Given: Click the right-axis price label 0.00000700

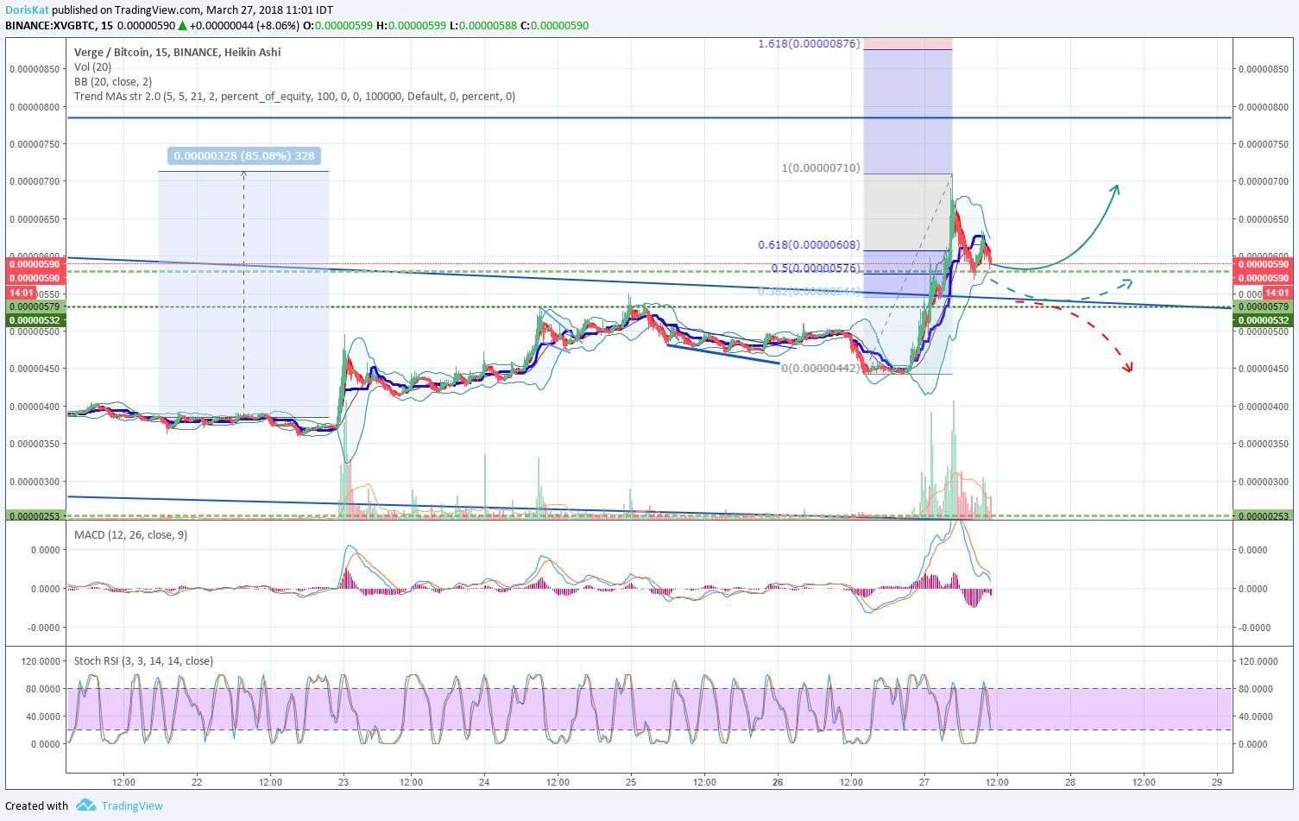Looking at the screenshot, I should click(x=1264, y=181).
